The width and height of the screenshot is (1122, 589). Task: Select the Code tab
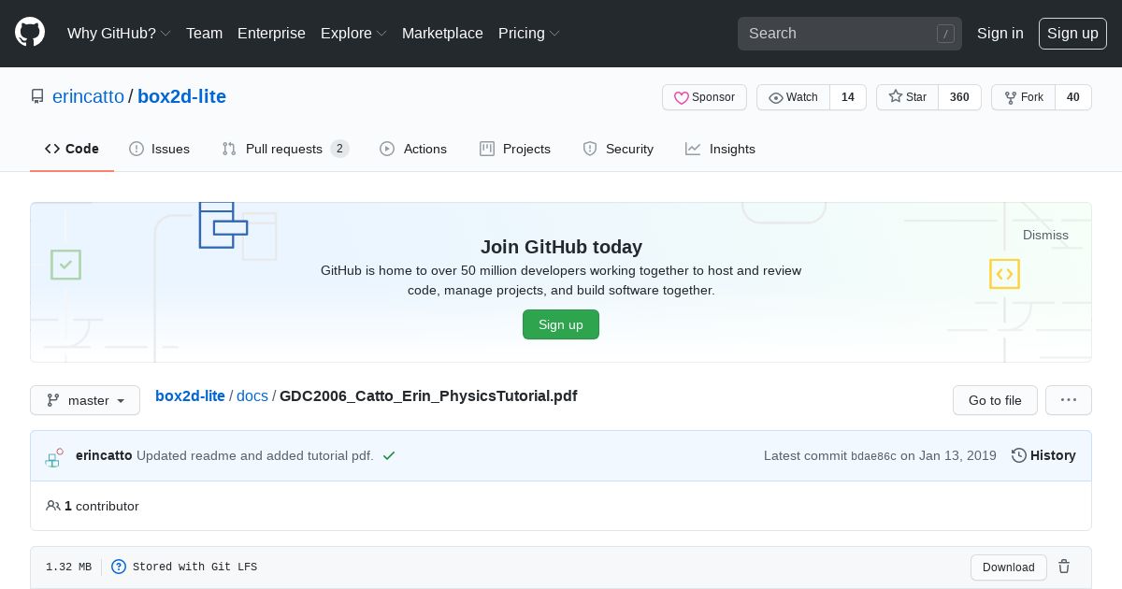[72, 149]
